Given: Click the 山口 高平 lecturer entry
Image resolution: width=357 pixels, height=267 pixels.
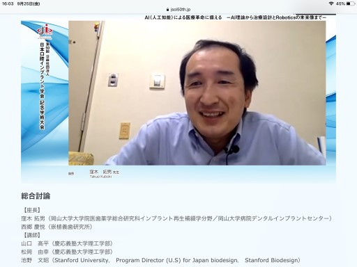Looking at the screenshot, I should click(x=67, y=243).
